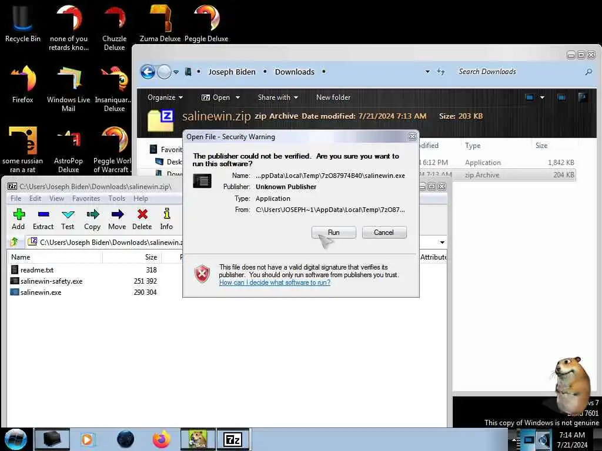Close the Open File Security Warning dialog

(x=412, y=136)
